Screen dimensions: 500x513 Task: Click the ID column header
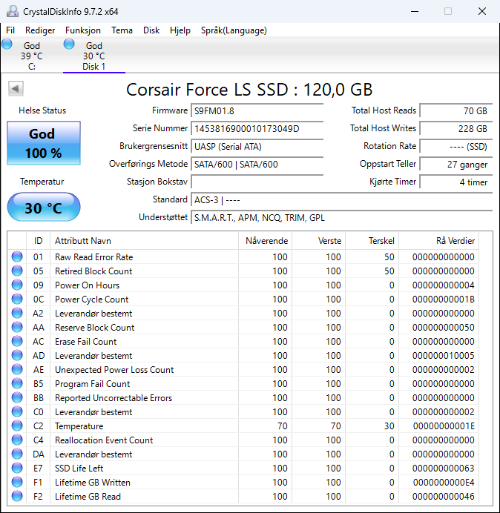39,241
